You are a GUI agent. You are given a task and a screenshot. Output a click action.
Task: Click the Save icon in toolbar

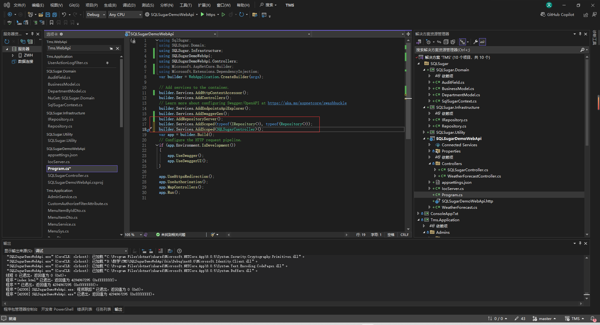pos(48,14)
